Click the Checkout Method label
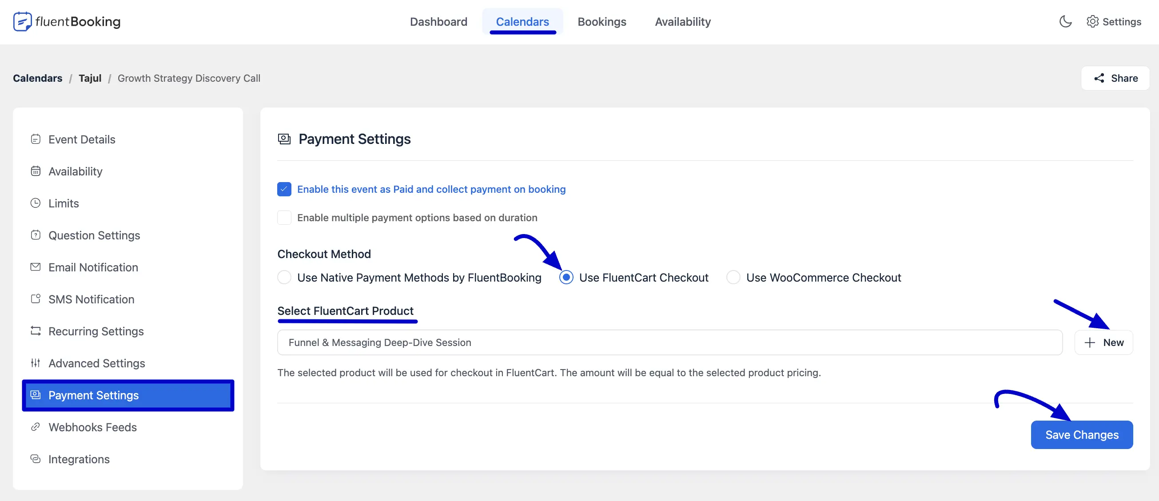1159x501 pixels. 324,254
